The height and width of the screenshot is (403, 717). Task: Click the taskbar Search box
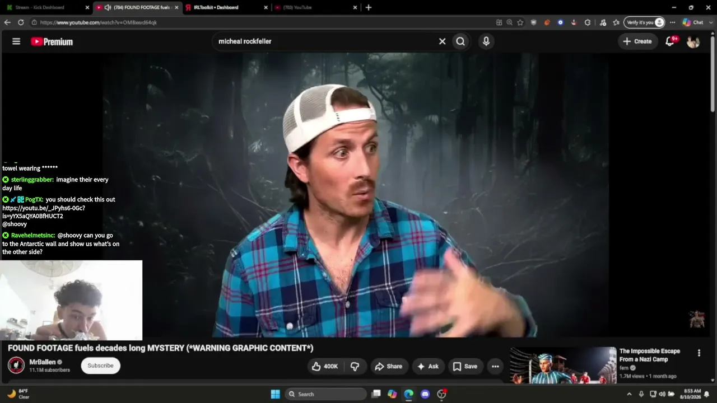(326, 394)
